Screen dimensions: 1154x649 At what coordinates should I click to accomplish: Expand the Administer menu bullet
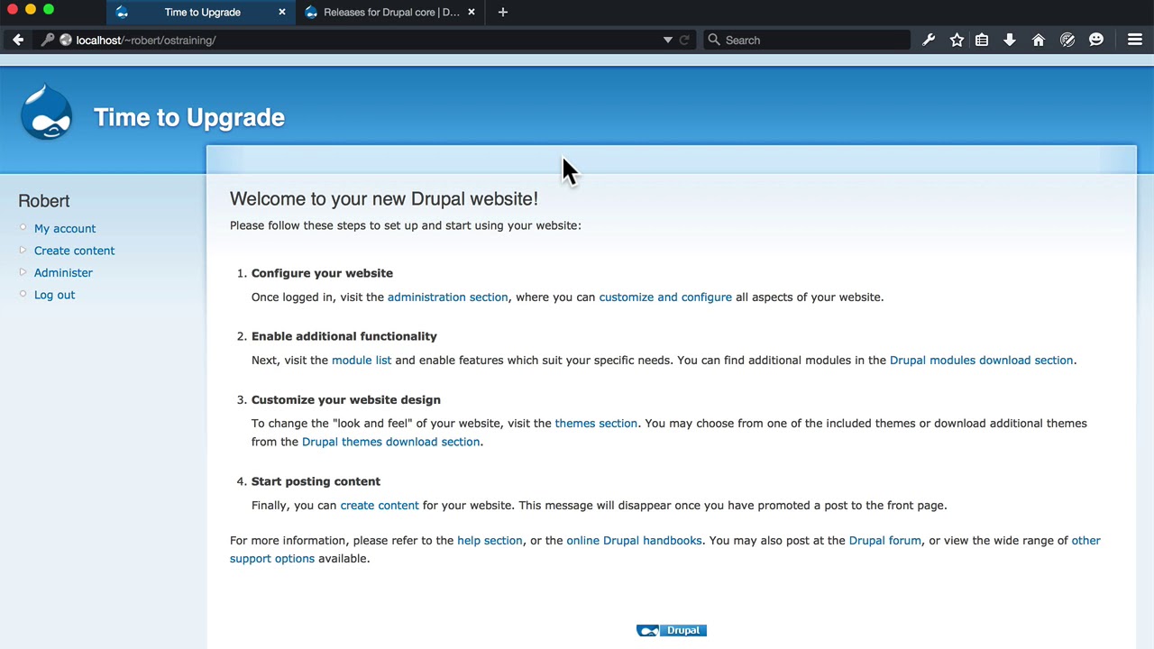click(x=23, y=272)
